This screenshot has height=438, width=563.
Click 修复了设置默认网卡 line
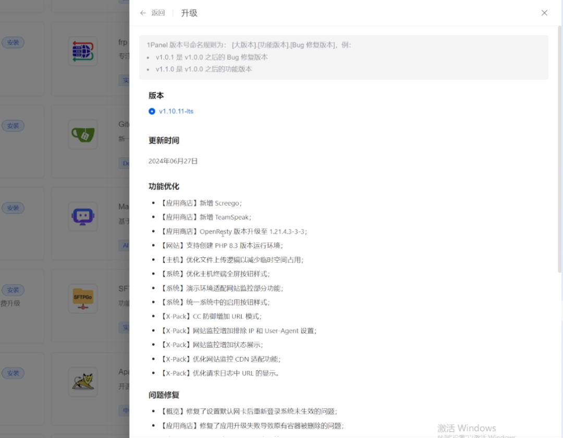coord(249,411)
